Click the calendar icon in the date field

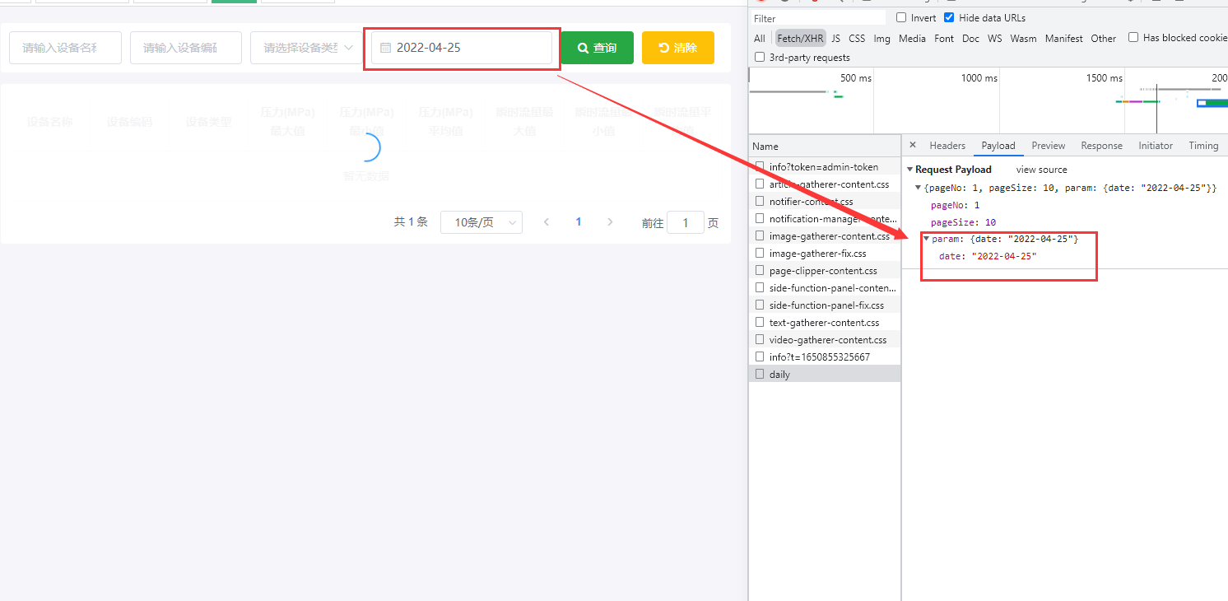point(386,48)
